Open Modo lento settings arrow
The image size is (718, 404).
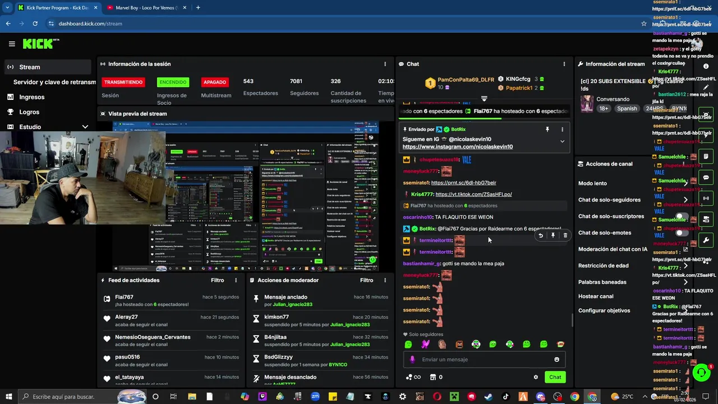click(685, 183)
